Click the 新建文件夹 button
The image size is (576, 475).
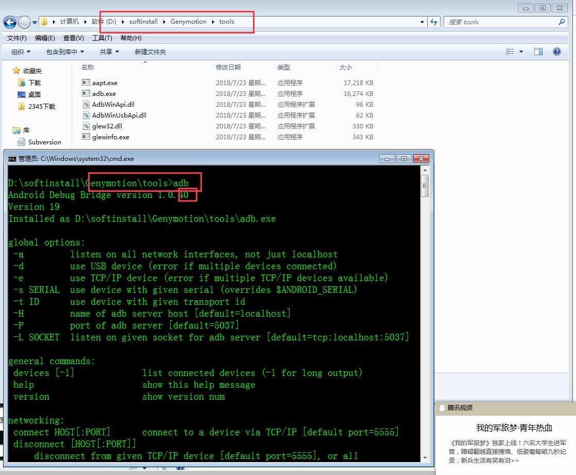point(150,52)
